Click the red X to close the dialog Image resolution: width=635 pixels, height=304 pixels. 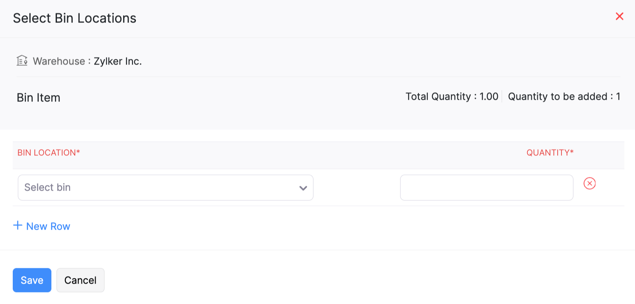[x=620, y=16]
